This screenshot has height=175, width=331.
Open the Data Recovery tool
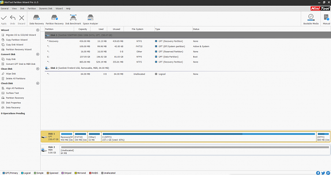click(37, 19)
